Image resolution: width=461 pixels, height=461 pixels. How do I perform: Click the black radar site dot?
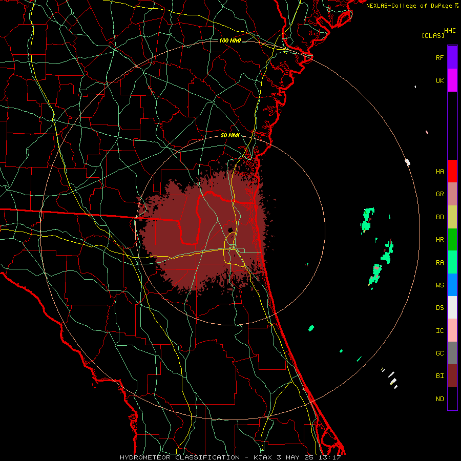[230, 230]
